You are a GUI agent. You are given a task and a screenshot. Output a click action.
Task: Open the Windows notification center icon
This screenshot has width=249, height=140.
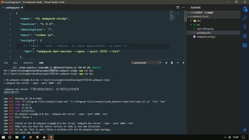tap(243, 137)
